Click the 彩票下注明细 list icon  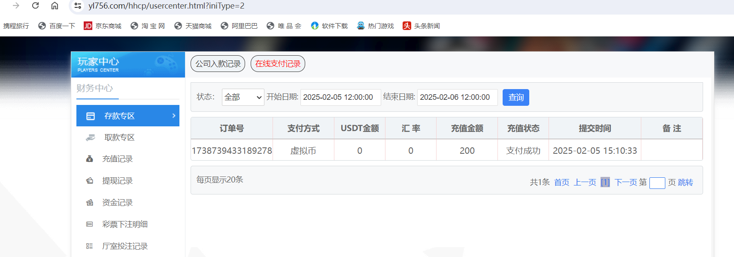tap(89, 224)
